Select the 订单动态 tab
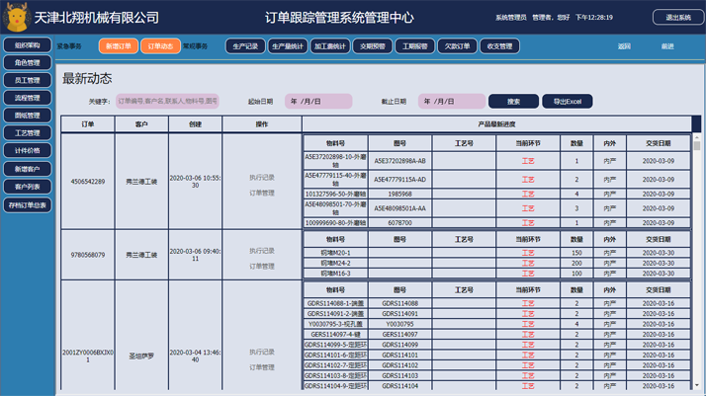The height and width of the screenshot is (396, 706). (160, 46)
